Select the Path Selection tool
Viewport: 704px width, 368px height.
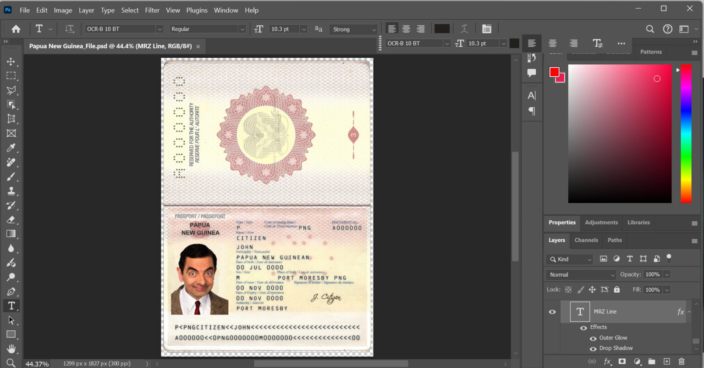coord(11,320)
